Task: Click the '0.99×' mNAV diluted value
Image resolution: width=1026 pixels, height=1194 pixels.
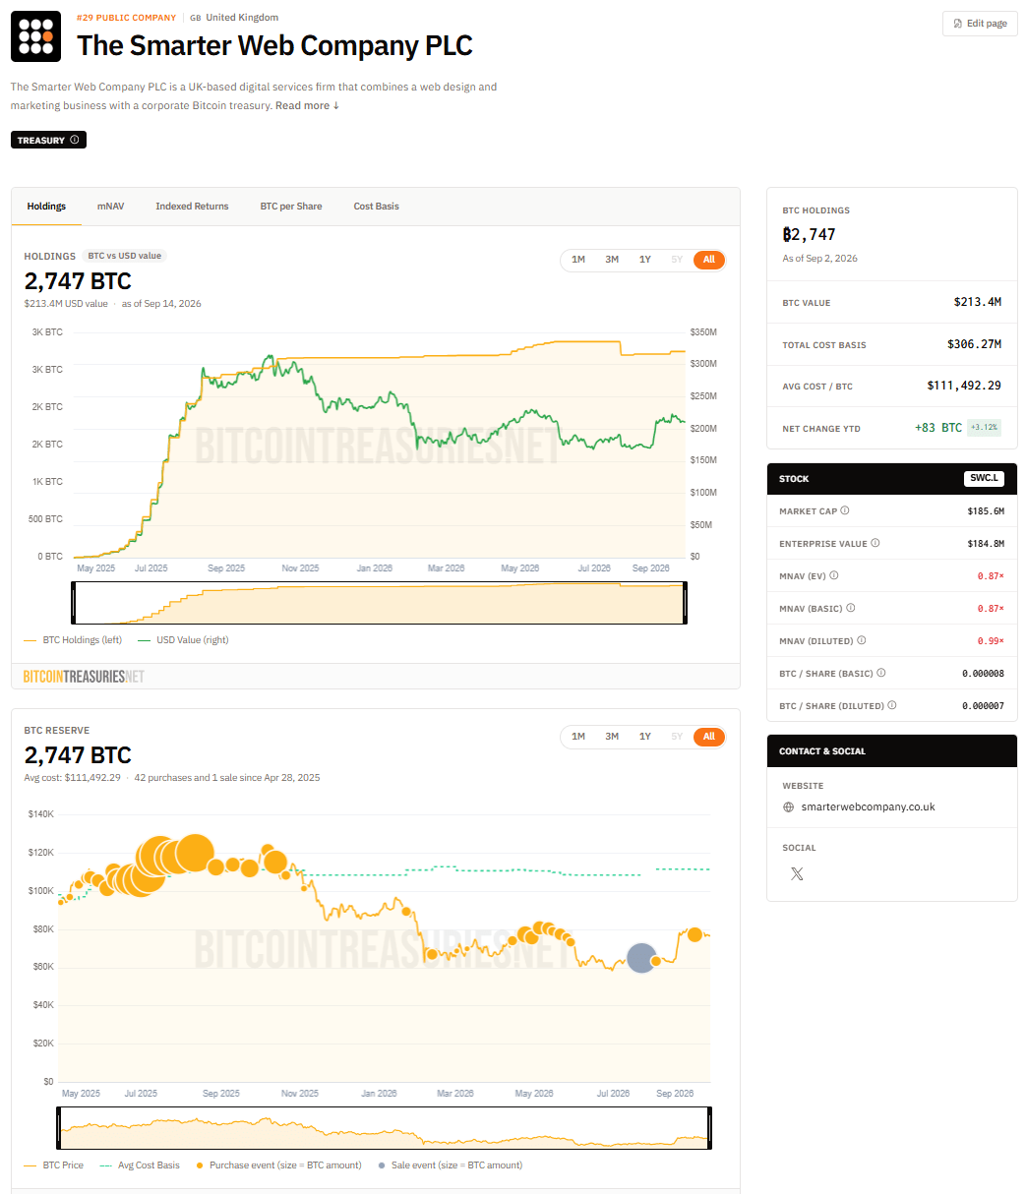Action: [991, 640]
